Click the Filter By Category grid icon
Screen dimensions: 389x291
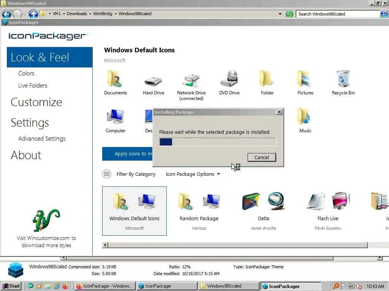[x=107, y=174]
